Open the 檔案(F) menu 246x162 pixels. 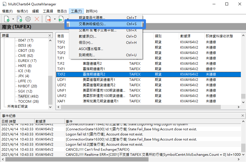[7, 11]
